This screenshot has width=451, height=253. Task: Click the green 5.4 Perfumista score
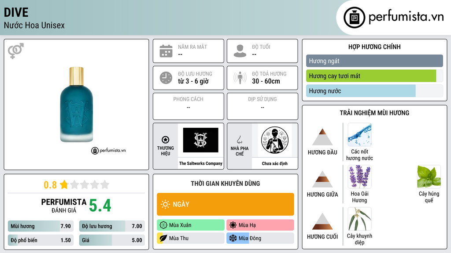(x=100, y=206)
